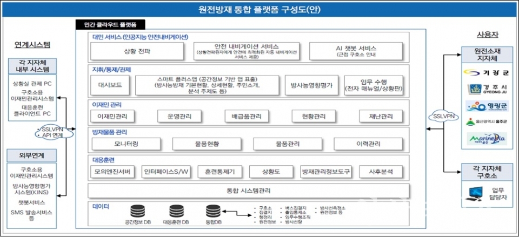Click the AI 챗봇 서비스 box
This screenshot has width=519, height=237.
(356, 51)
